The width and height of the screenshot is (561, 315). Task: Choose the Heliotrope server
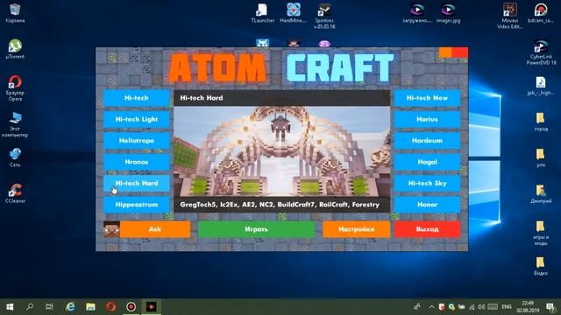click(x=137, y=141)
